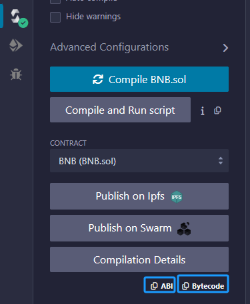Open Compilation Details
Image resolution: width=250 pixels, height=304 pixels.
click(x=139, y=259)
